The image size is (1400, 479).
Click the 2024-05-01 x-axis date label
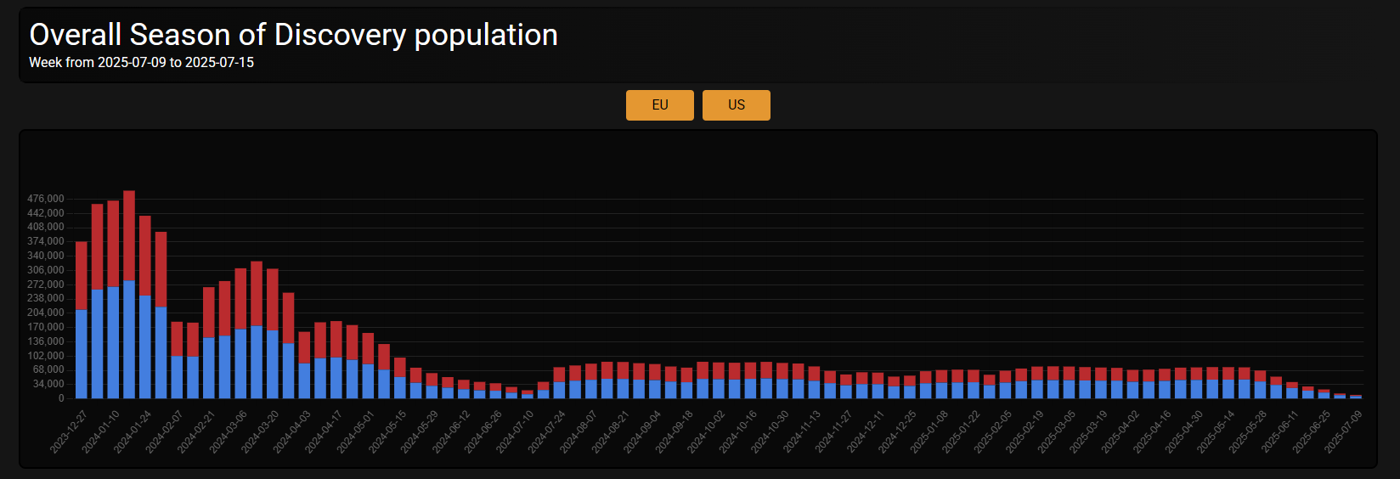[x=355, y=431]
